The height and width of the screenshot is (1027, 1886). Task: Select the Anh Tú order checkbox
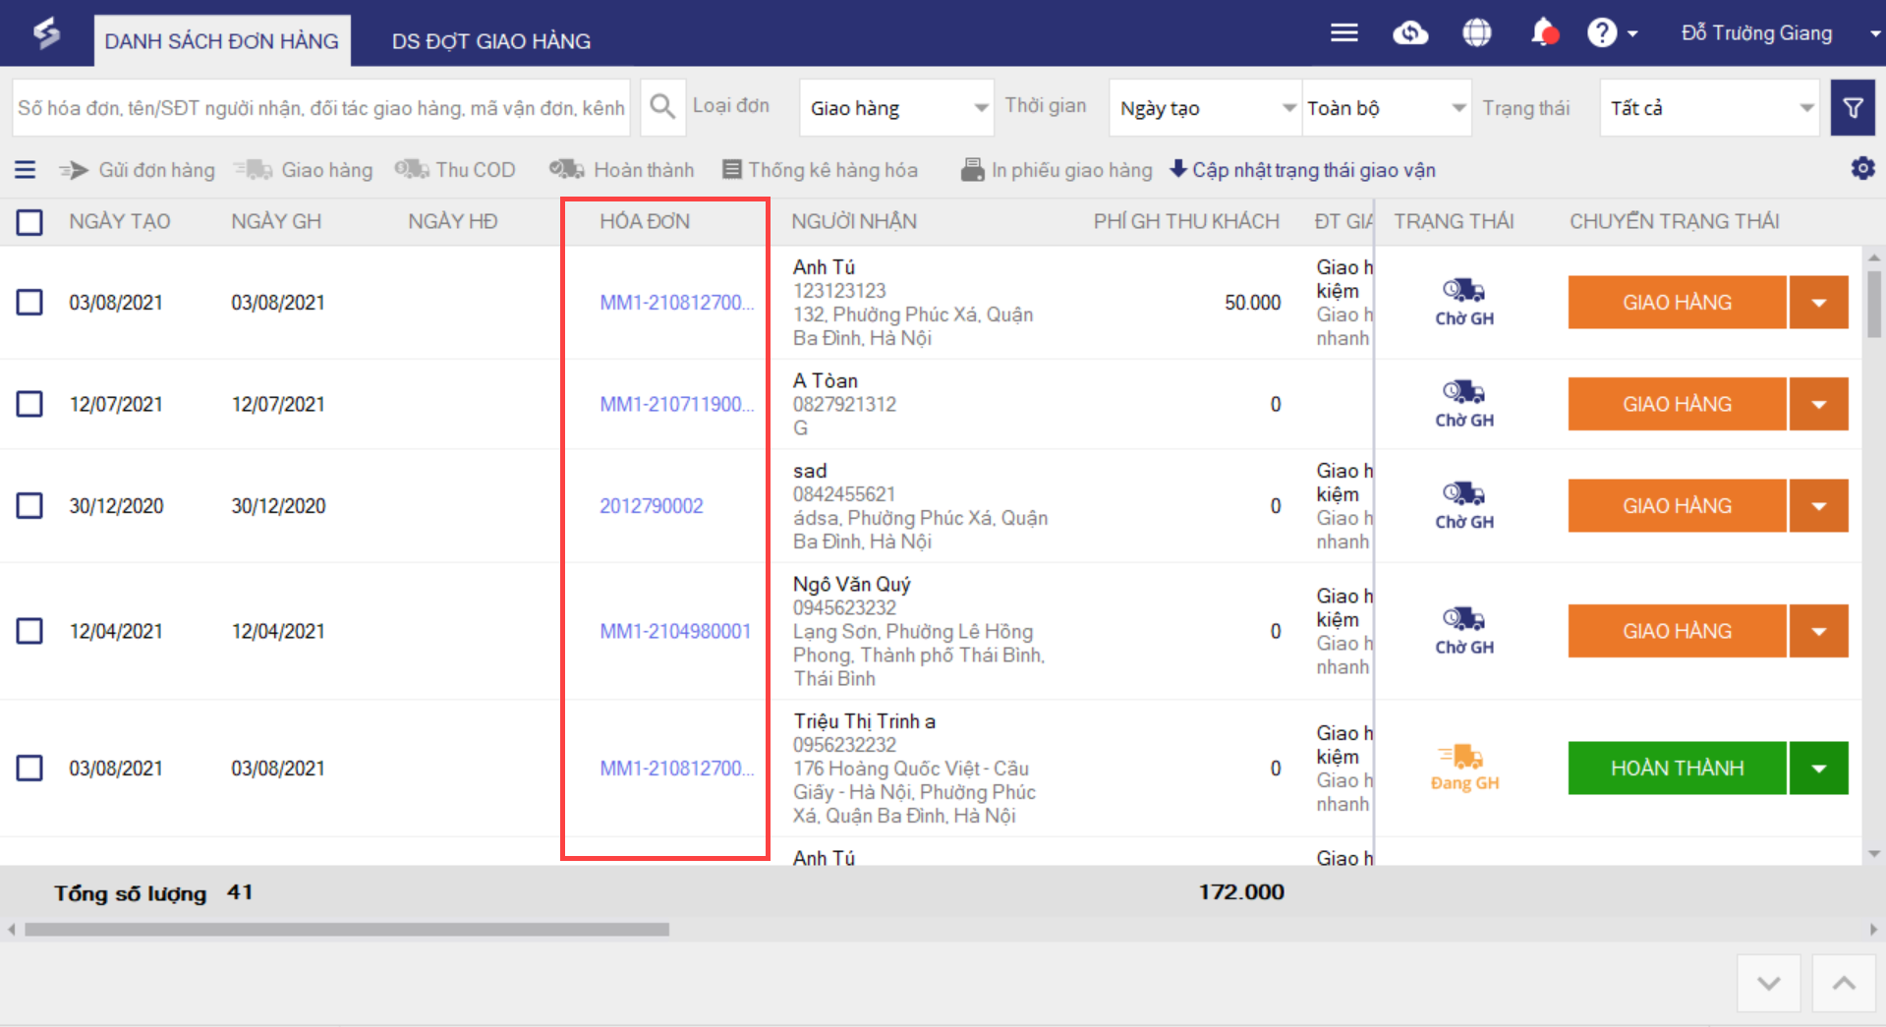[x=29, y=302]
